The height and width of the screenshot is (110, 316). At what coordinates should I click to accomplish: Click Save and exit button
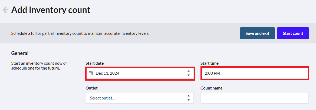pyautogui.click(x=257, y=33)
